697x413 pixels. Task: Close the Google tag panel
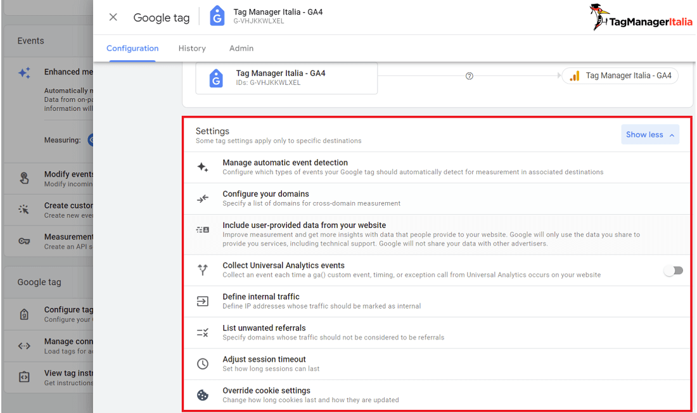pyautogui.click(x=113, y=17)
